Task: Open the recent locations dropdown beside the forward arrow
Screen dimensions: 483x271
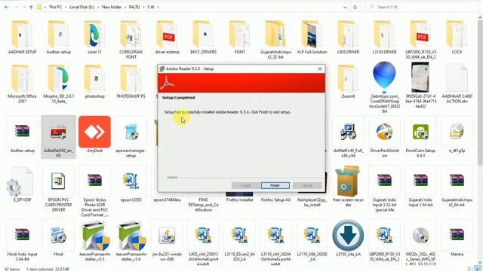Action: point(24,7)
